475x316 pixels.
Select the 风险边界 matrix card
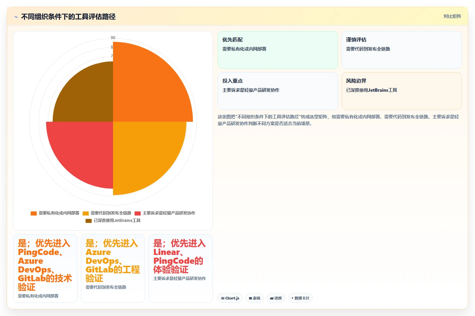point(401,91)
